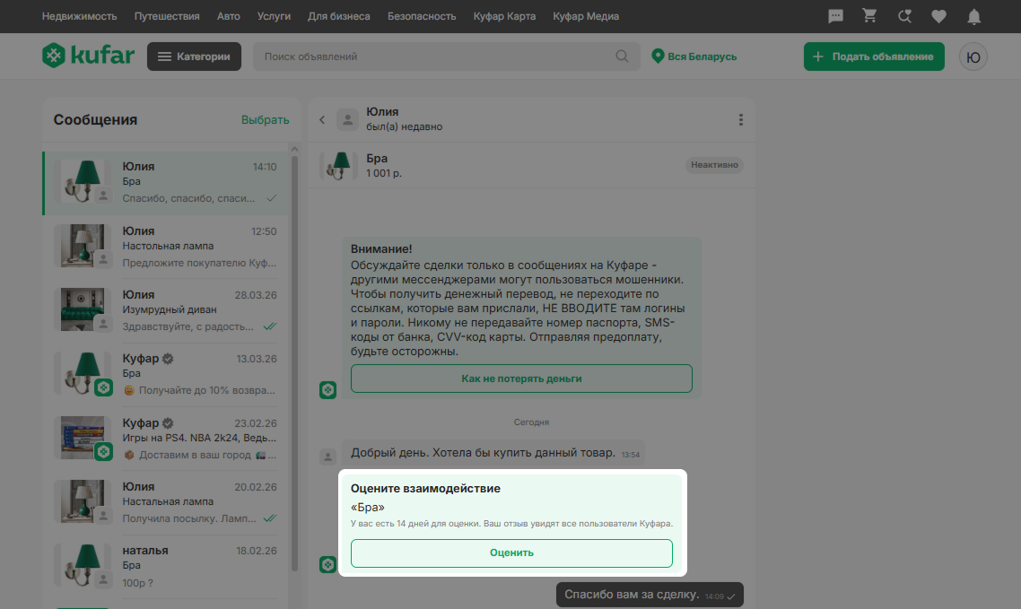This screenshot has width=1021, height=609.
Task: Open Недвижимость in the top menu
Action: coord(81,16)
